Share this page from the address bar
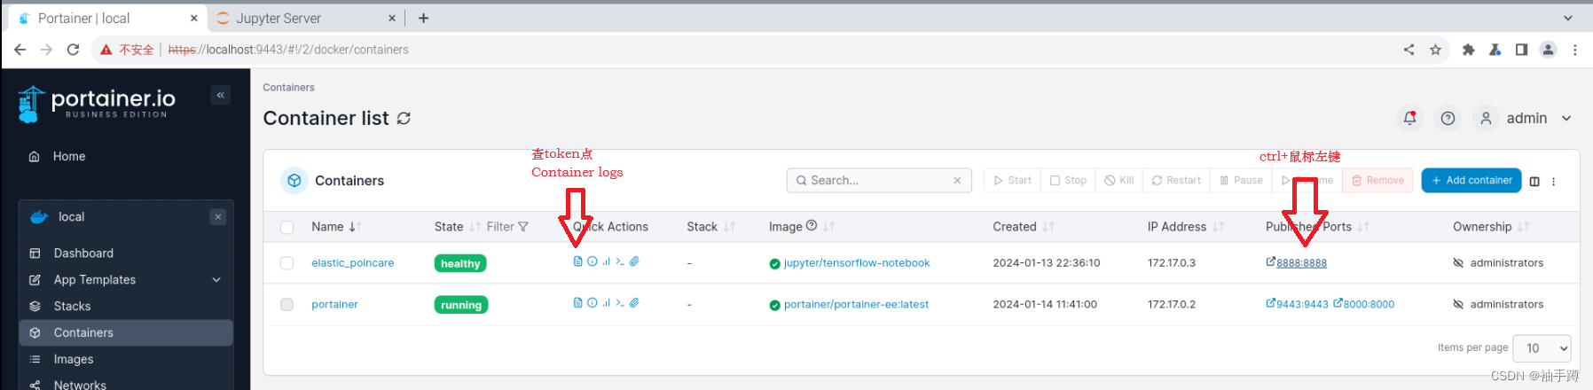Image resolution: width=1593 pixels, height=390 pixels. (x=1409, y=50)
